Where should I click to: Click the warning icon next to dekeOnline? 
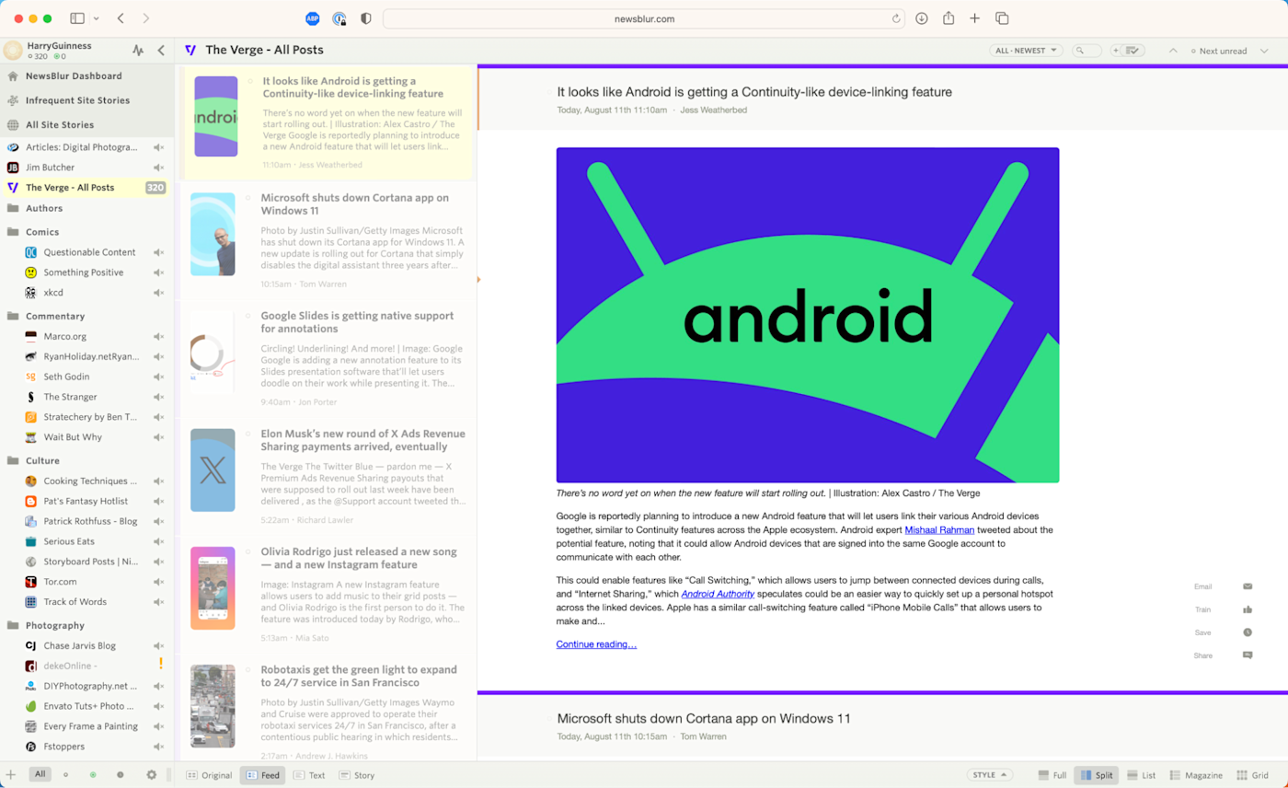(x=161, y=663)
